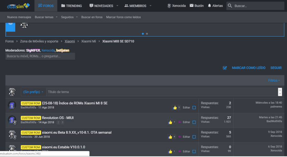This screenshot has height=157, width=287.
Task: Click purple eye icon on xiaomi.eu Estable row
Action: click(180, 151)
